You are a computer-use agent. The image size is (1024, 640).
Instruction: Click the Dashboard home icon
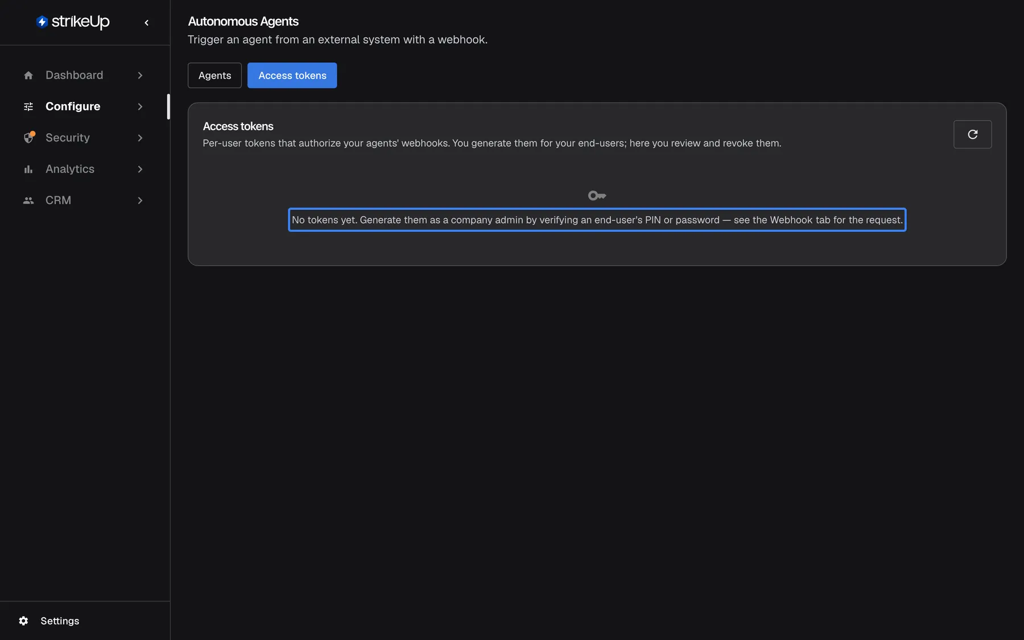coord(28,75)
